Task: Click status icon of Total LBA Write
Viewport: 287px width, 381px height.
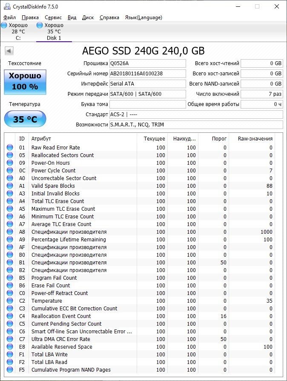Action: [10, 354]
